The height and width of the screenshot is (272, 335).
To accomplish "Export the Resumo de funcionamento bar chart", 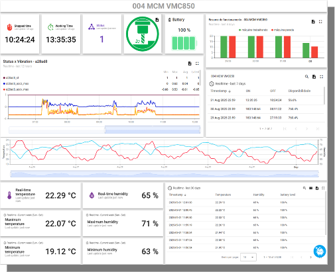I will [313, 22].
